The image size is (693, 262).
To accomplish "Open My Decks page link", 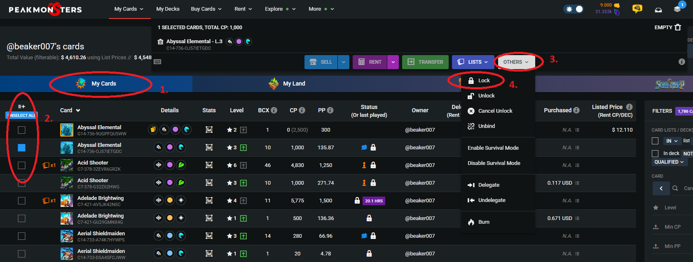I will coord(168,9).
